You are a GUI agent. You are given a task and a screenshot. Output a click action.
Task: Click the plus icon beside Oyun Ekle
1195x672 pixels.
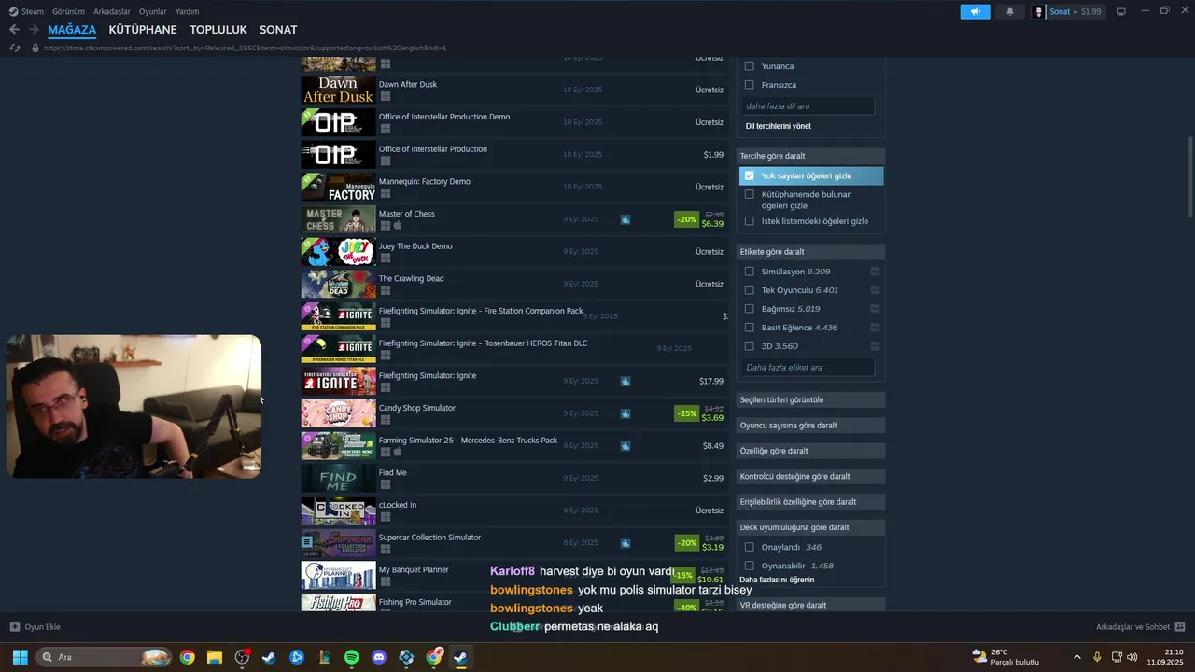click(14, 627)
